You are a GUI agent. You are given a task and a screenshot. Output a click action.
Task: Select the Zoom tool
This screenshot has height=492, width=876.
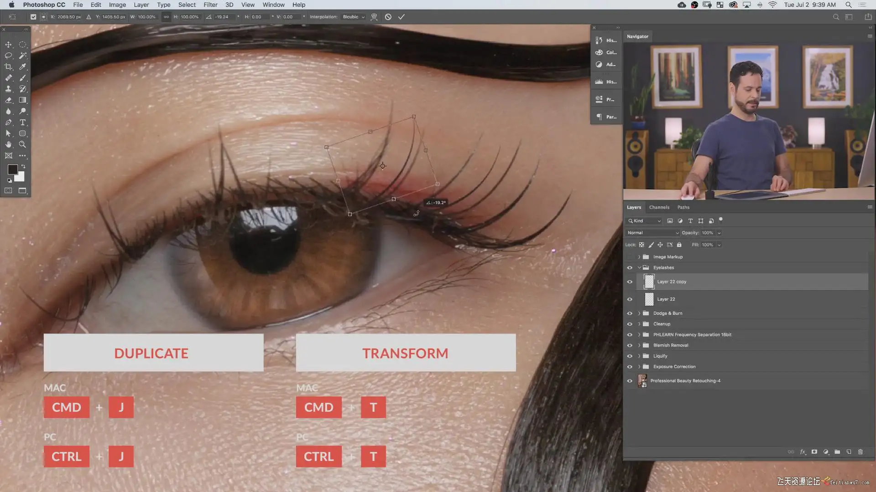pos(22,144)
